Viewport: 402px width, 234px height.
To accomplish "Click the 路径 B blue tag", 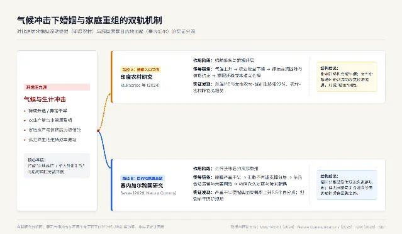I will pyautogui.click(x=143, y=178).
